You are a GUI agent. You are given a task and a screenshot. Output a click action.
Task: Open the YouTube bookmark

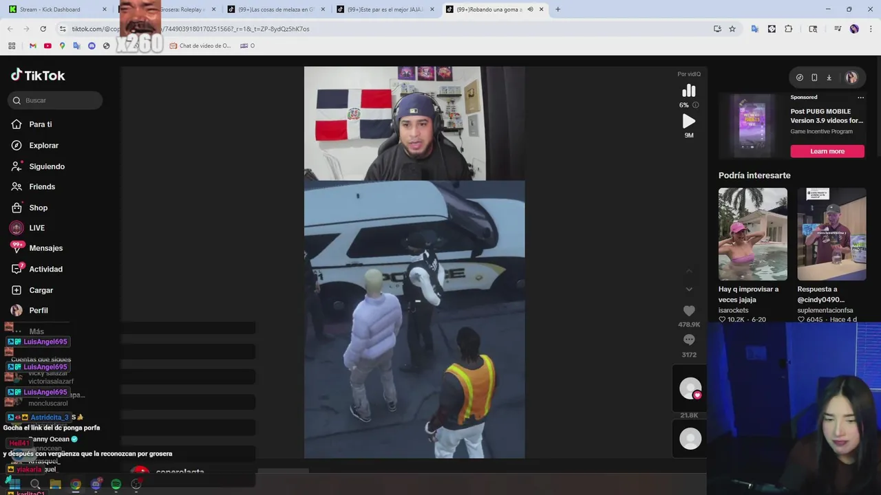coord(47,46)
